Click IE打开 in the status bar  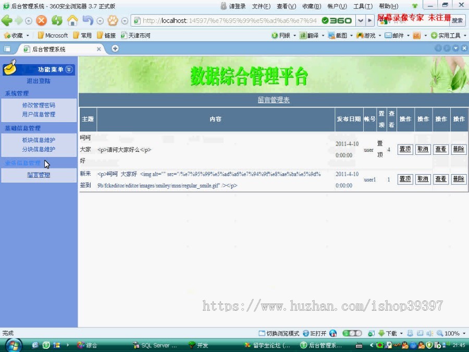pyautogui.click(x=315, y=333)
